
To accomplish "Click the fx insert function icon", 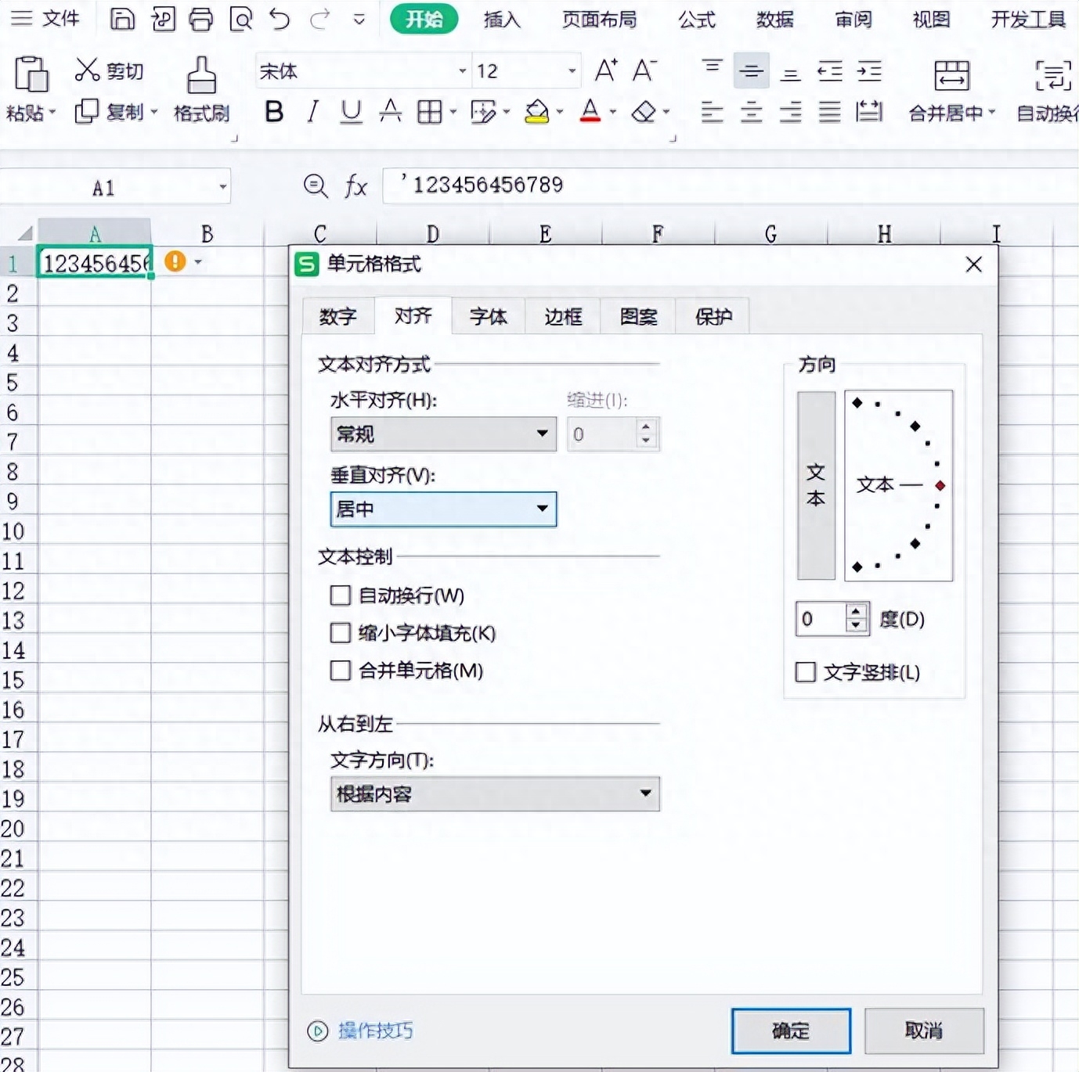I will pos(356,186).
